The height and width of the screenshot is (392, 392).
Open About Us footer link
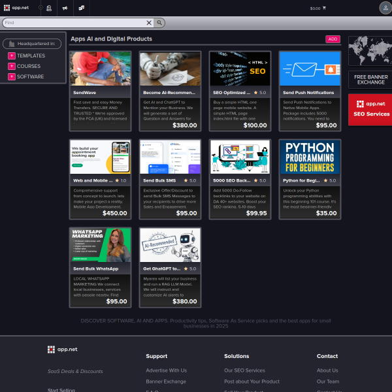[x=327, y=370]
